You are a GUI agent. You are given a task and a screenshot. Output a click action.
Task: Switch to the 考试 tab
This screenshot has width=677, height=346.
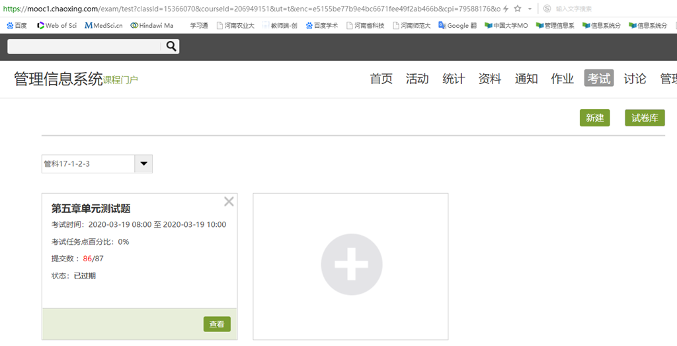599,79
